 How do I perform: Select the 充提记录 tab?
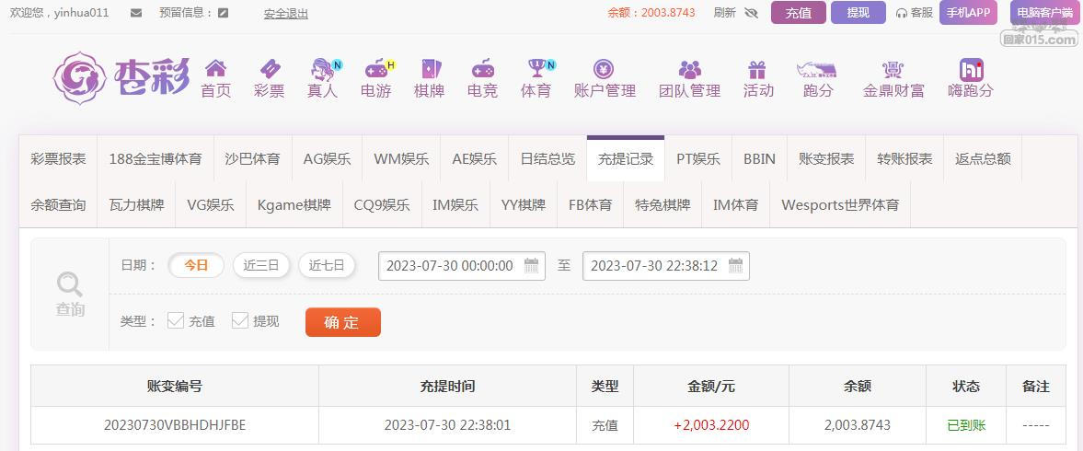[626, 159]
